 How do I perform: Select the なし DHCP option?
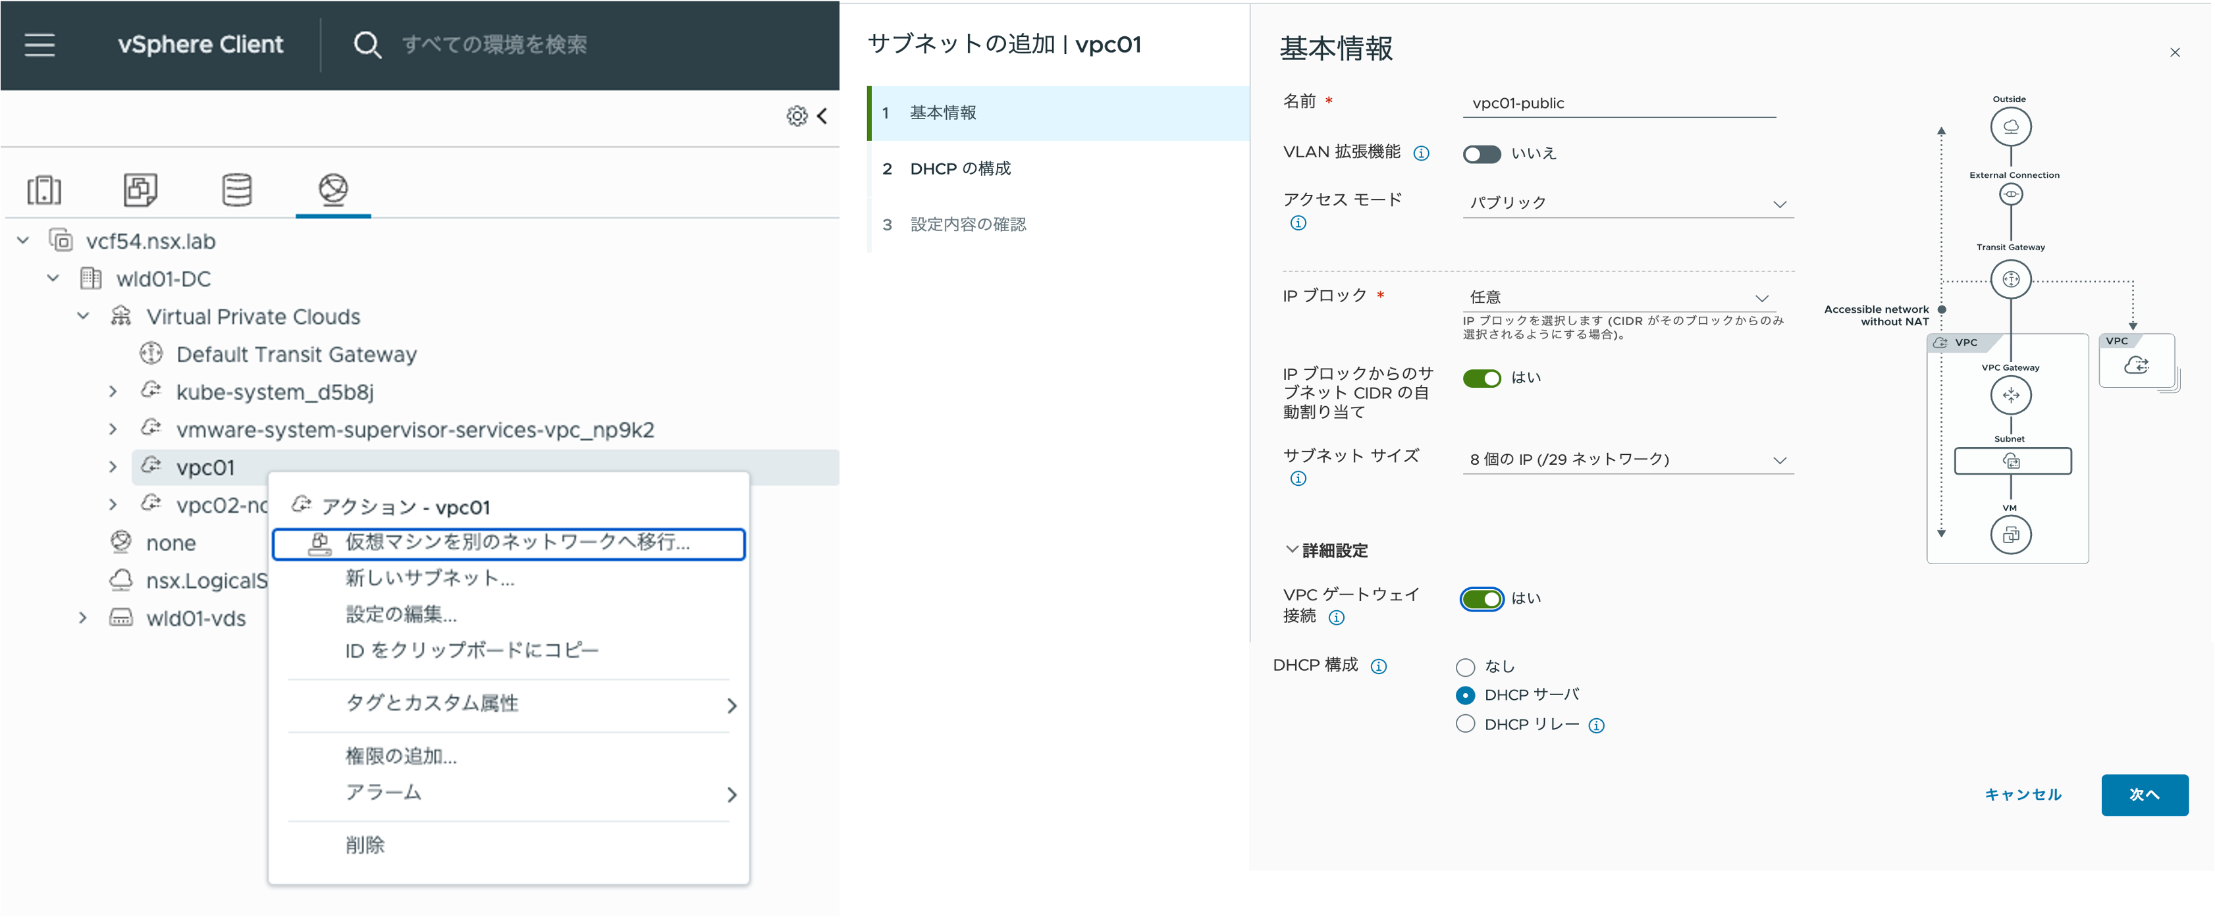pos(1465,667)
